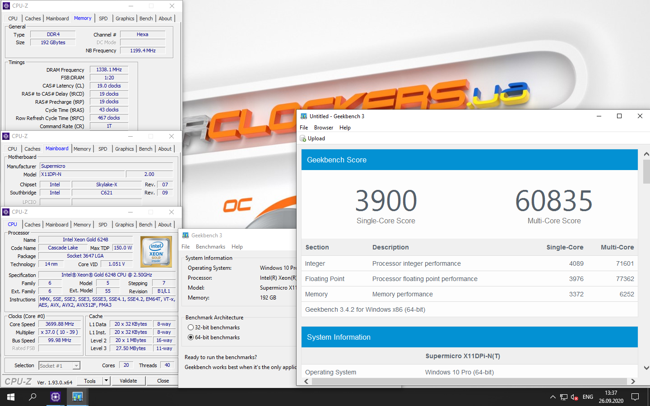This screenshot has height=406, width=650.
Task: Click the Core Speed 3699.88 MHz field
Action: point(60,324)
